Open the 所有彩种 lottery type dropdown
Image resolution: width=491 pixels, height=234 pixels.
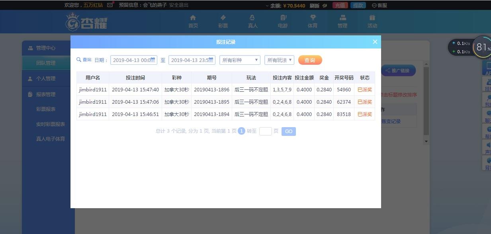click(239, 60)
